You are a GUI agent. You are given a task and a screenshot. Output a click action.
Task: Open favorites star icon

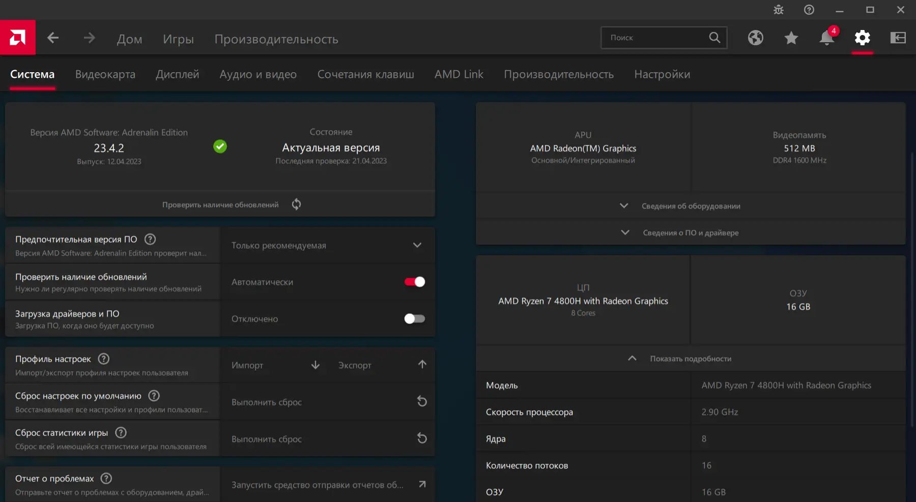tap(791, 38)
